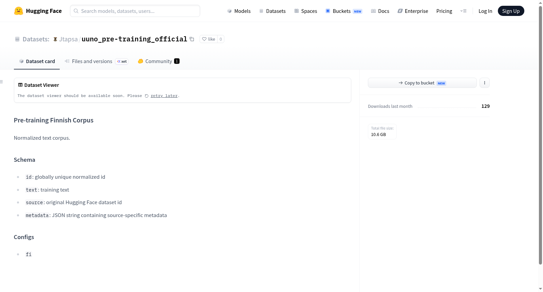Switch to the Files and versions tab

point(96,61)
